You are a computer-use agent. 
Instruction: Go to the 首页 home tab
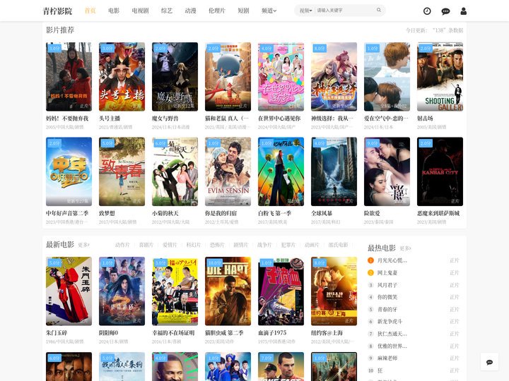click(x=90, y=11)
